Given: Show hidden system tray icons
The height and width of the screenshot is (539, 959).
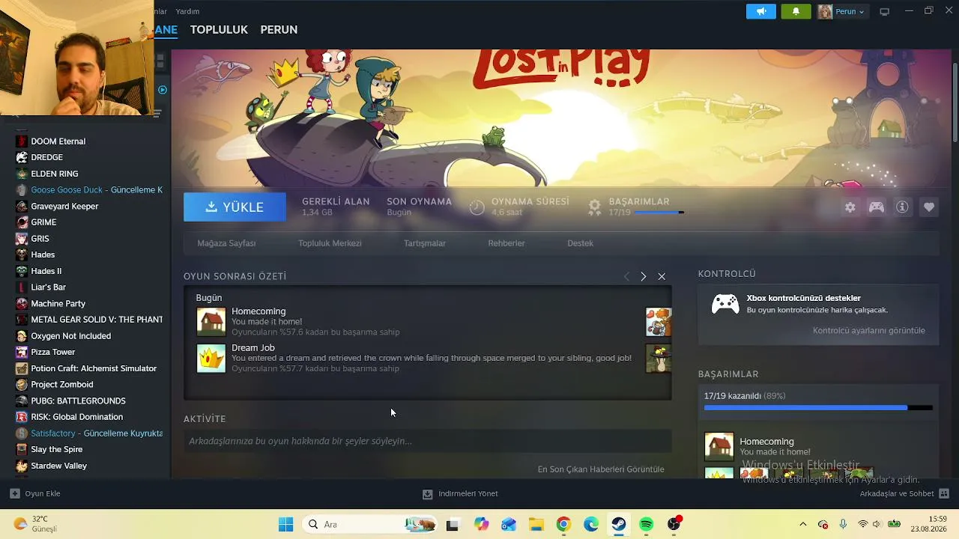Looking at the screenshot, I should [x=803, y=524].
